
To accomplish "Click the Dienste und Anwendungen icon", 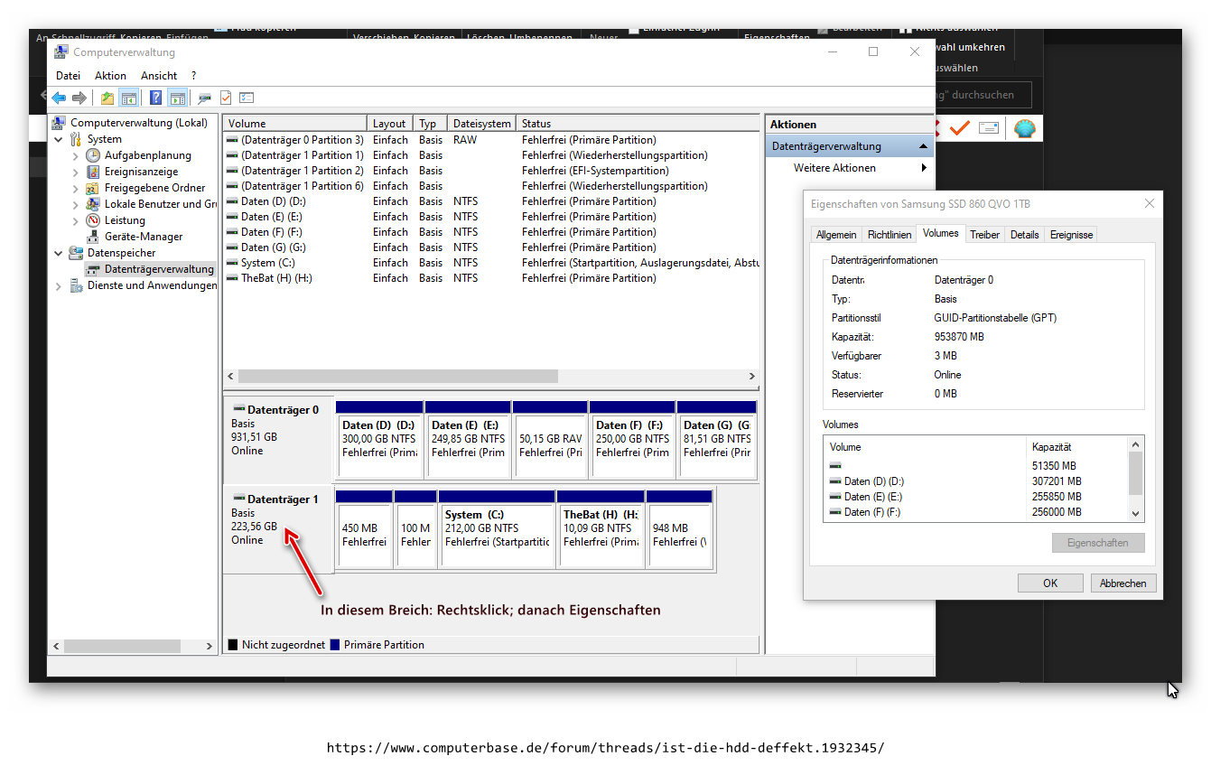I will [76, 285].
